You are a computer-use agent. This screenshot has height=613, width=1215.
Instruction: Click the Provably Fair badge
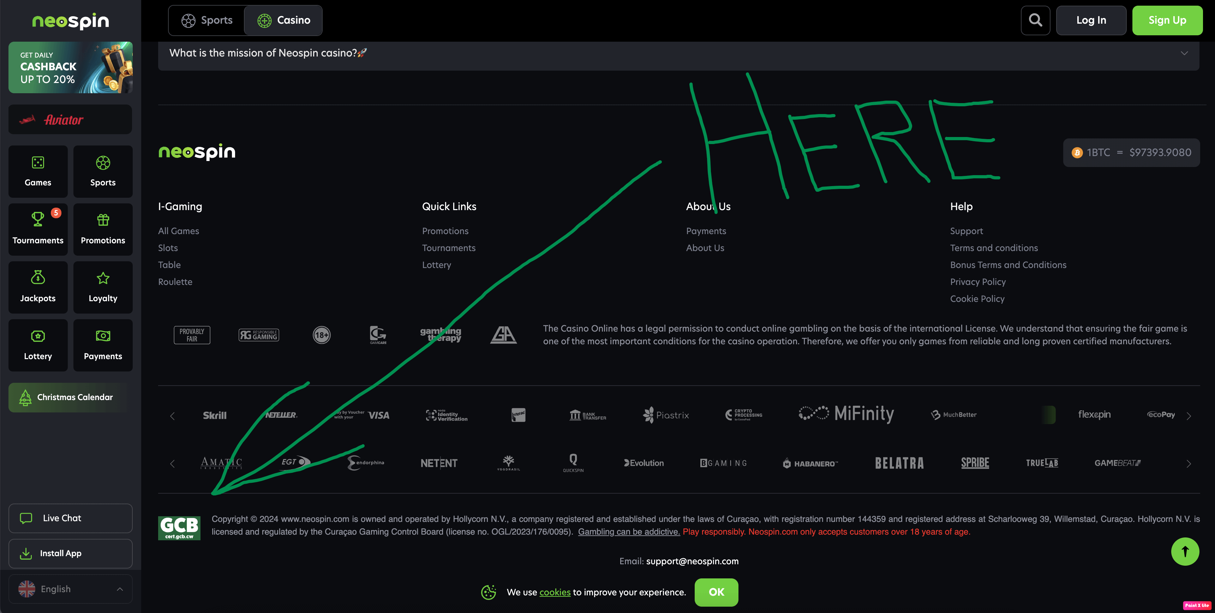click(x=192, y=335)
